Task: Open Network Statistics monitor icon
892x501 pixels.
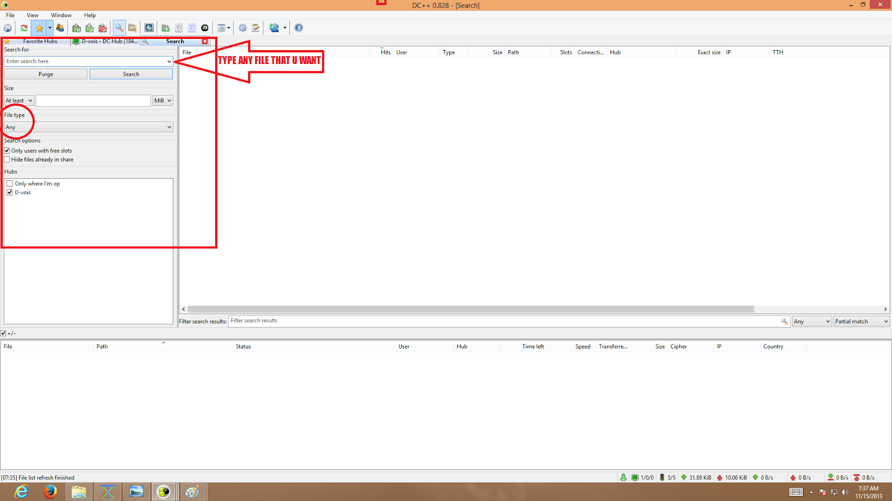Action: [x=149, y=28]
